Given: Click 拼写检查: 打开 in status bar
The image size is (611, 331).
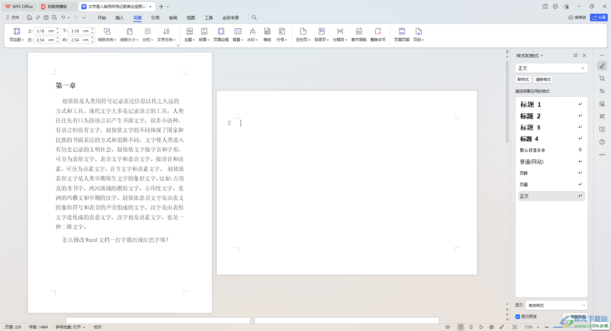Looking at the screenshot, I should (70, 327).
